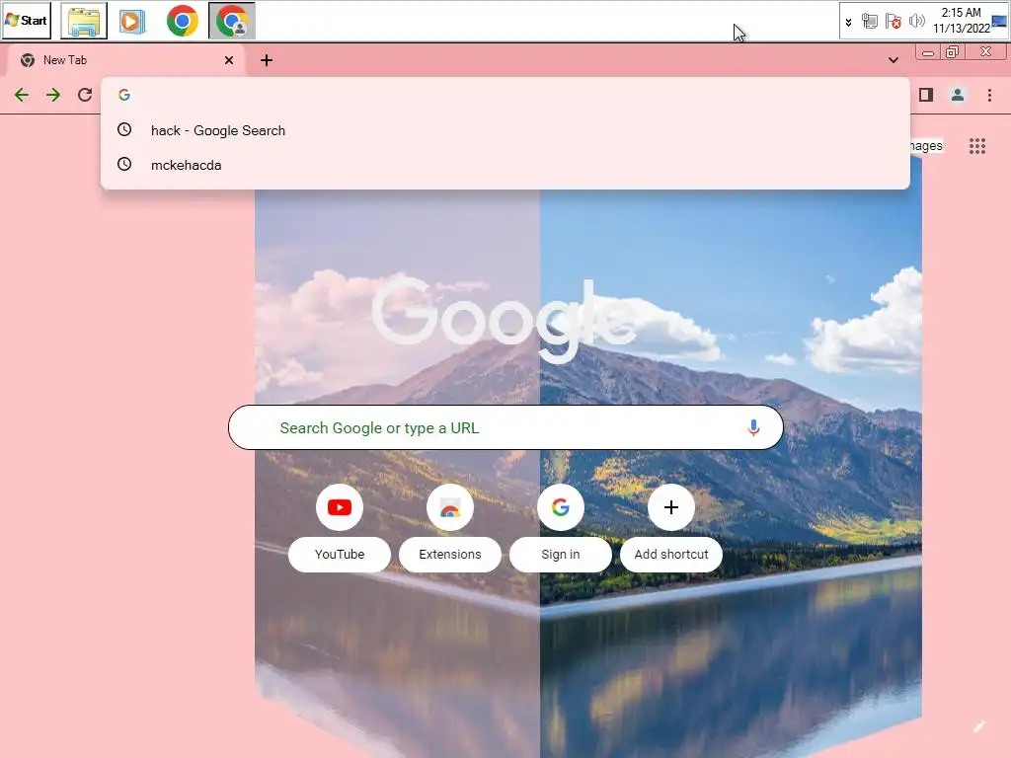This screenshot has width=1011, height=758.
Task: Click the active Chrome profile taskbar icon
Action: point(232,21)
